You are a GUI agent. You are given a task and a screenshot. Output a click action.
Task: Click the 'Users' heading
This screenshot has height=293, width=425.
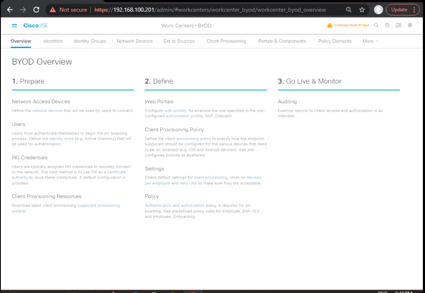click(x=19, y=124)
